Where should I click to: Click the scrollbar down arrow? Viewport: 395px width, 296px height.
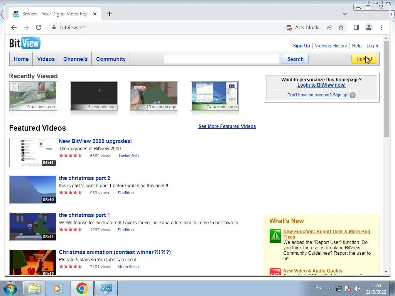pos(386,272)
